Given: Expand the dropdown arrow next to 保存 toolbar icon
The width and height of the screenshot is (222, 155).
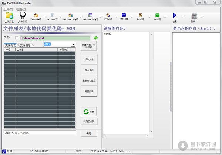Looking at the screenshot, I should coord(202,17).
